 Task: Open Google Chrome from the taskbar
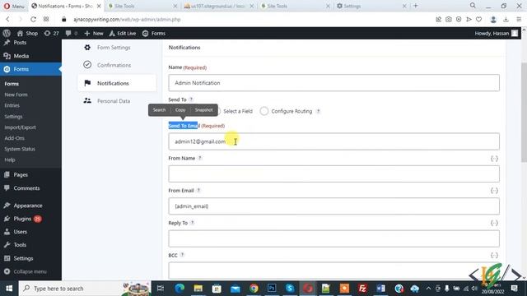pyautogui.click(x=254, y=289)
